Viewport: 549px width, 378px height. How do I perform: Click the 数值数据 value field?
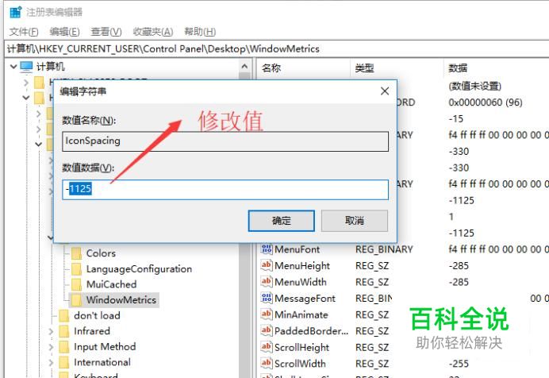[x=225, y=190]
